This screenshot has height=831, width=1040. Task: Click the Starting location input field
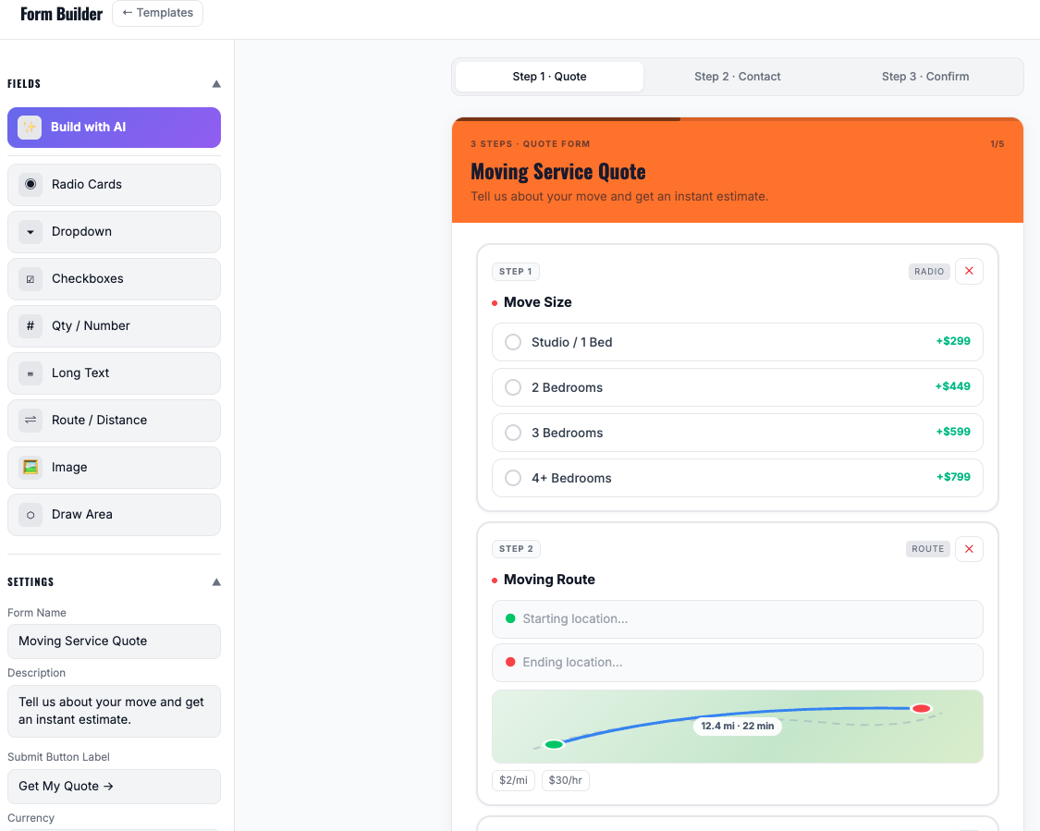pyautogui.click(x=737, y=618)
